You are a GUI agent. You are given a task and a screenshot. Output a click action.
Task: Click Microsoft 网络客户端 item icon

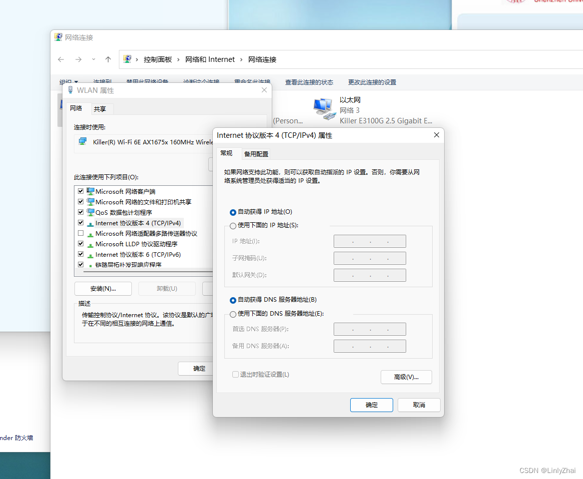pos(90,191)
